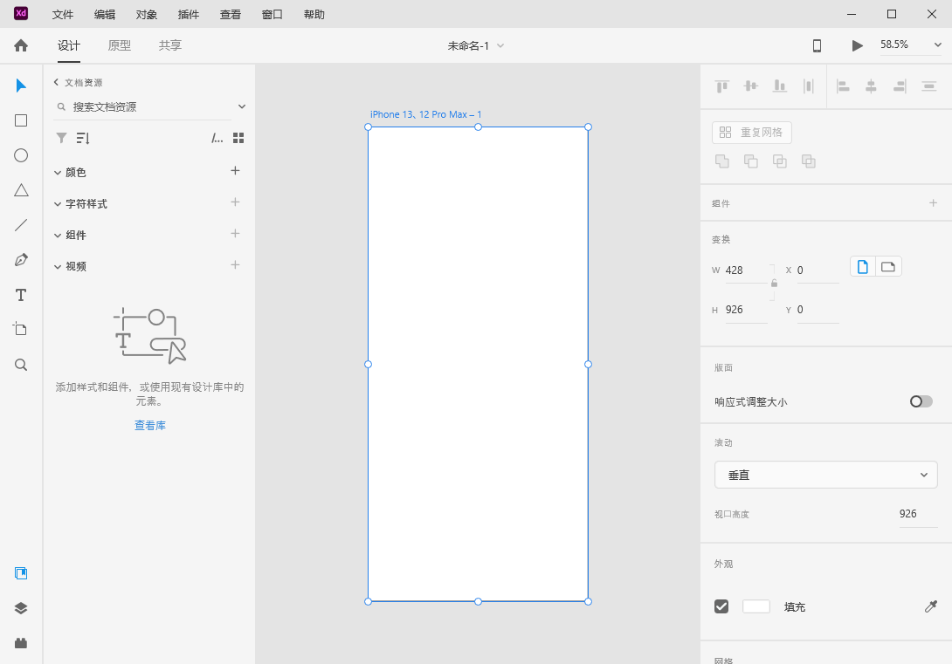Switch to the 共享 tab

(x=170, y=45)
